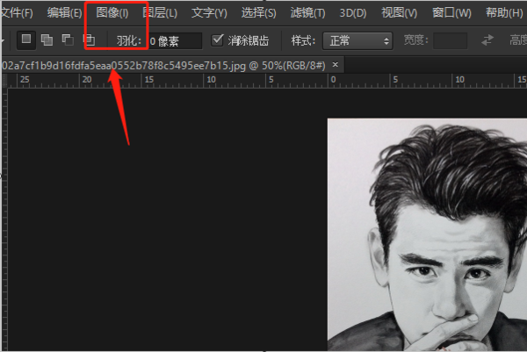Click the 羽化 feather value field

pyautogui.click(x=175, y=41)
